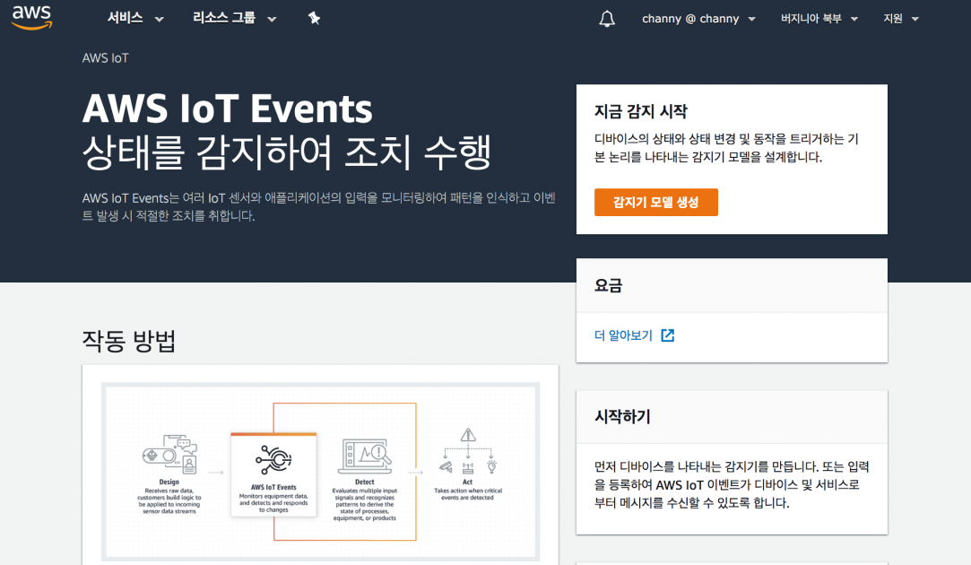The image size is (971, 565).
Task: Click the external-link icon beside 더 알아보기
Action: tap(667, 333)
